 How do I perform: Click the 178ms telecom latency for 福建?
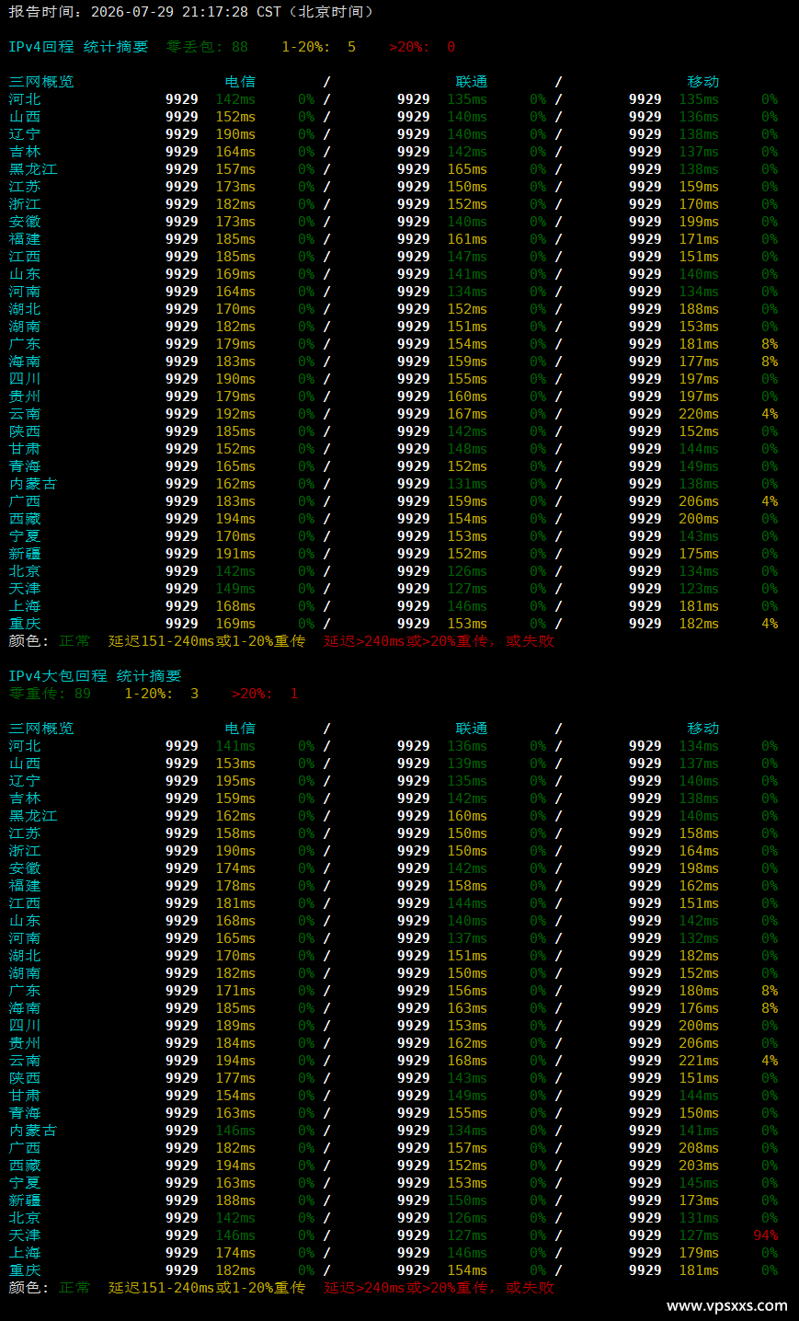click(x=235, y=886)
